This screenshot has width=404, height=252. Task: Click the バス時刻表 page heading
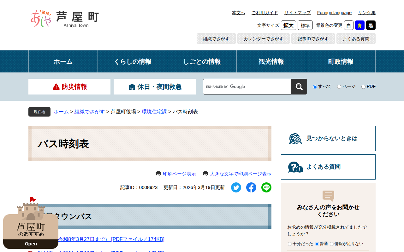(x=63, y=144)
